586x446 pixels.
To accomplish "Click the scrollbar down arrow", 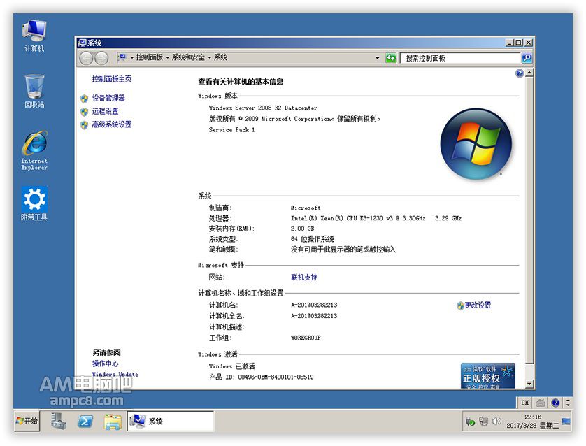I will coord(529,384).
